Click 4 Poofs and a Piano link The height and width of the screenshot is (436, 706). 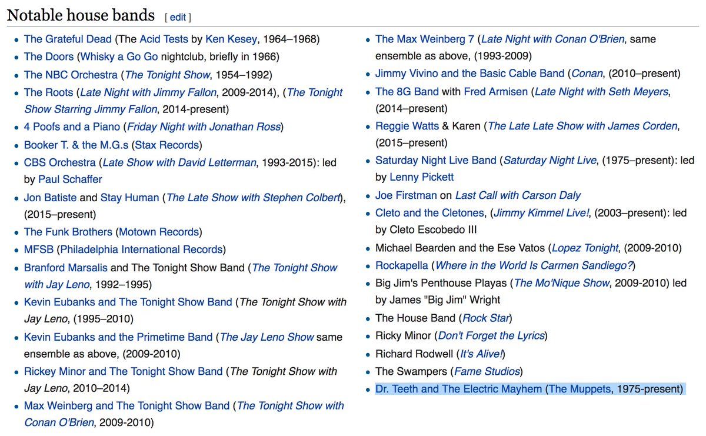(72, 127)
